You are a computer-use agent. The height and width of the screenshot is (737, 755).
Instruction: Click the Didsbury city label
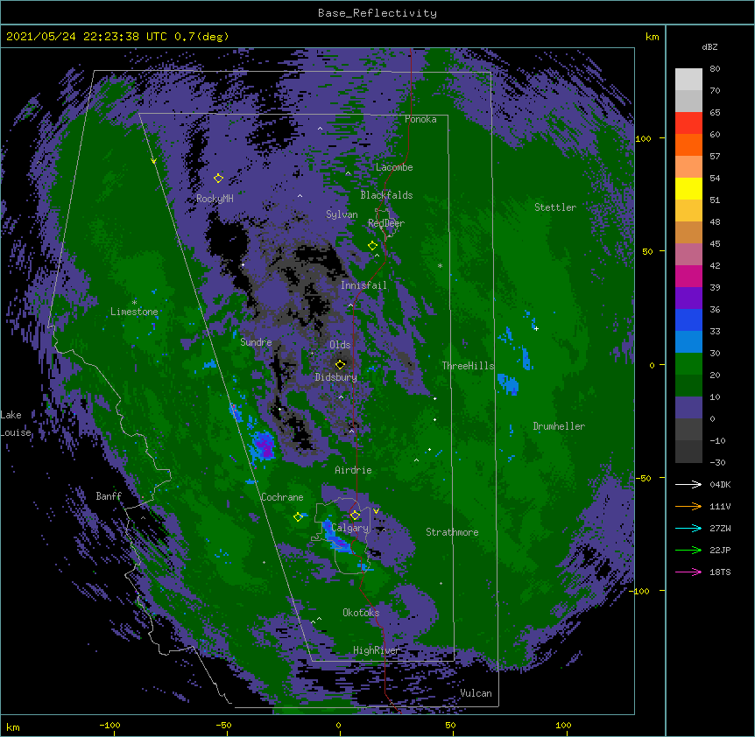[336, 377]
